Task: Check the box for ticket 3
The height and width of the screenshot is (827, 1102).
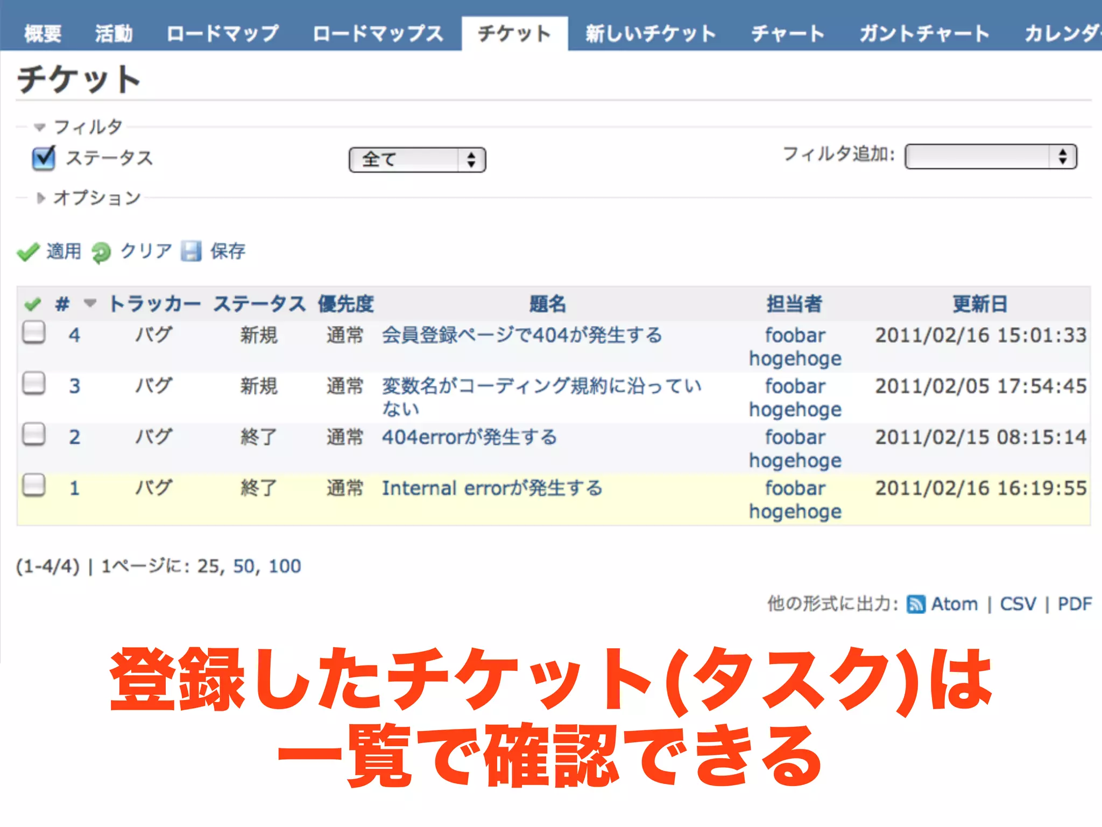Action: [x=33, y=383]
